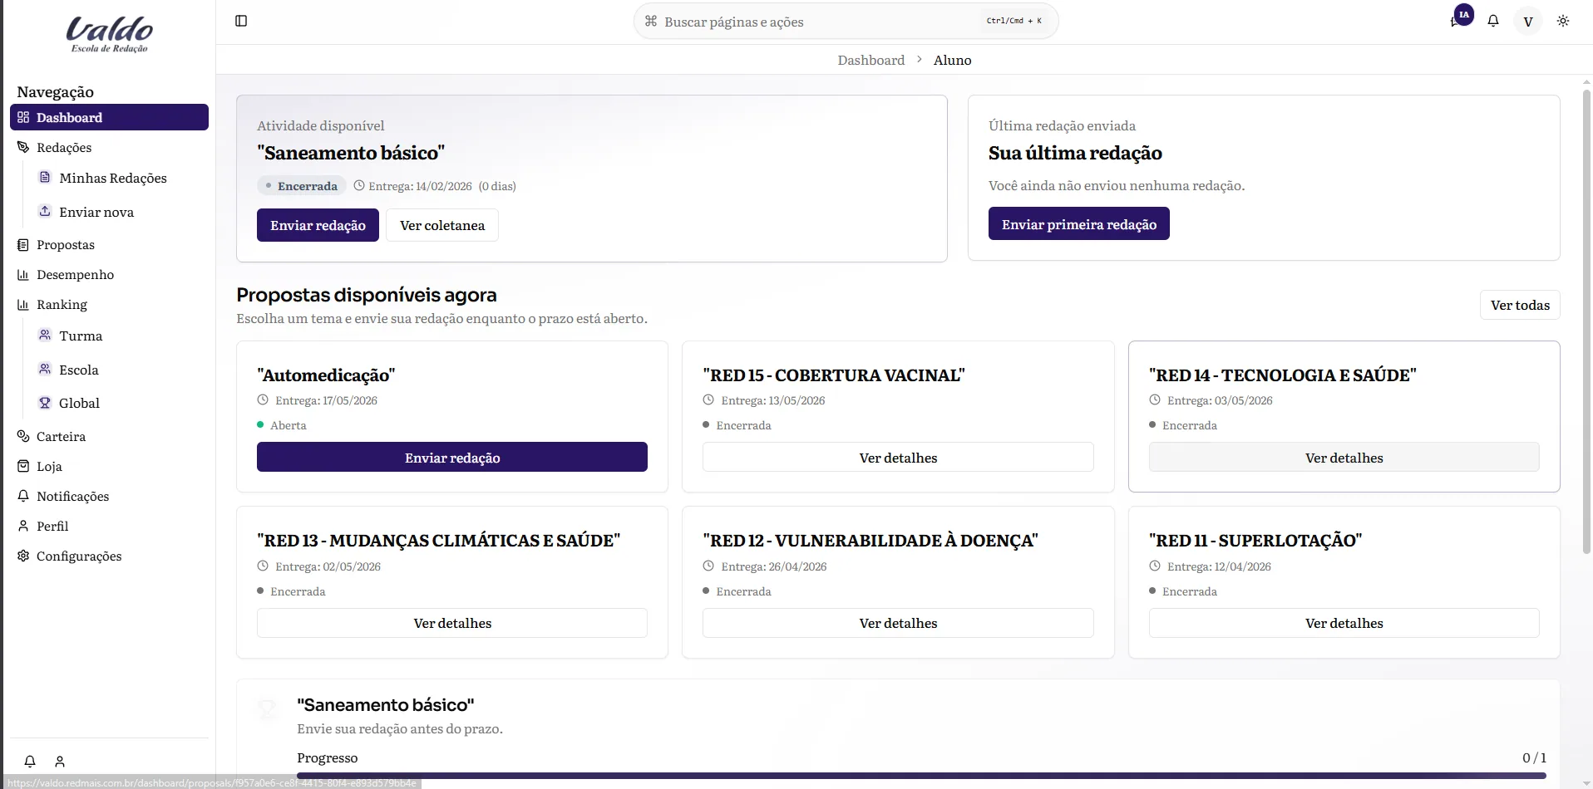Open the IA chat assistant icon

(x=1462, y=16)
